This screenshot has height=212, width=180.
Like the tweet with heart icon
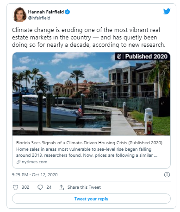click(15, 187)
